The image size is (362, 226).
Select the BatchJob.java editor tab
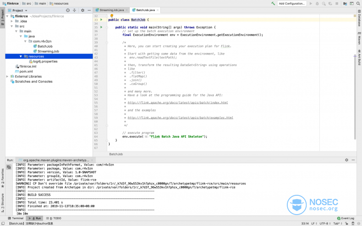145,10
